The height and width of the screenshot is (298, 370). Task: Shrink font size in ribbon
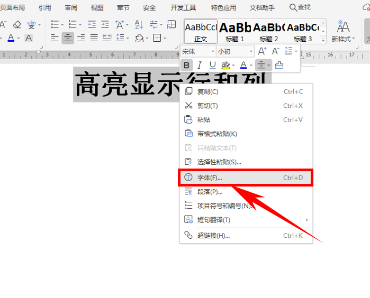(3, 24)
